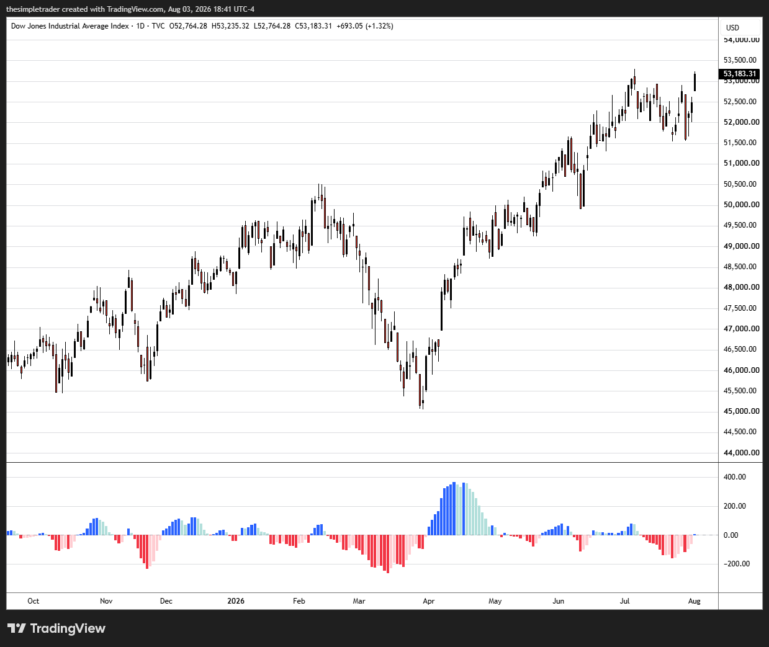Click the 48,000.00 price axis label
The height and width of the screenshot is (647, 769).
(742, 287)
